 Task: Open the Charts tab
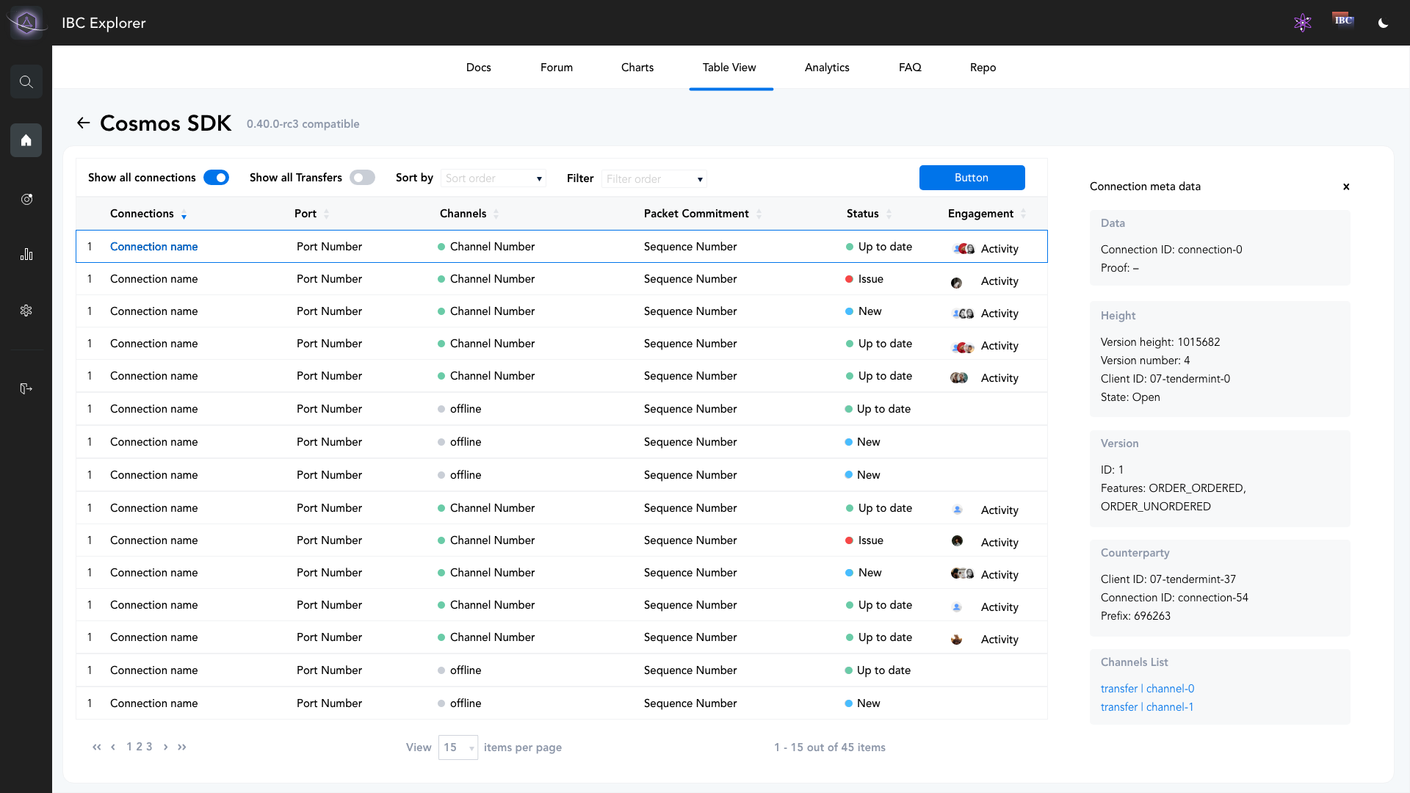(637, 68)
